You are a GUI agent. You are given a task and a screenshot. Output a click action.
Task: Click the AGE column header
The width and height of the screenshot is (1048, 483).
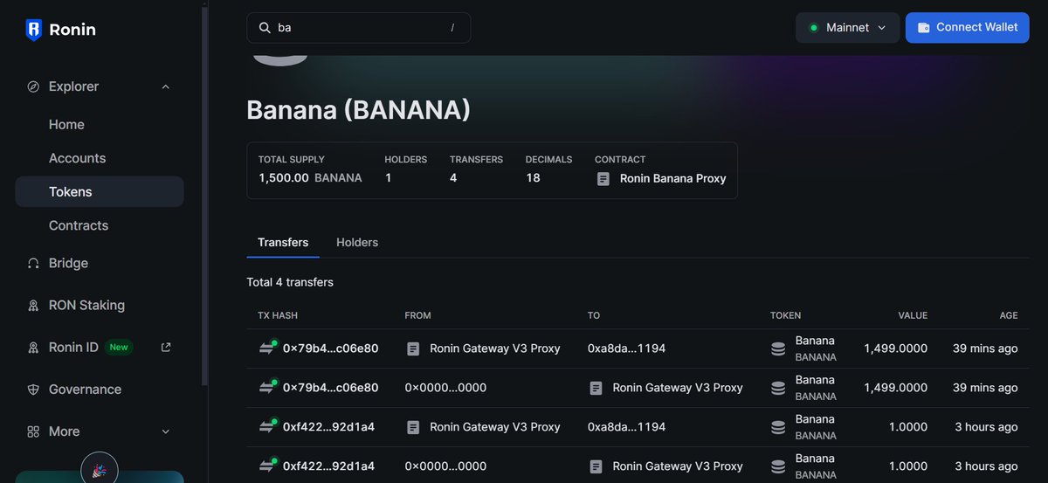pyautogui.click(x=1008, y=315)
